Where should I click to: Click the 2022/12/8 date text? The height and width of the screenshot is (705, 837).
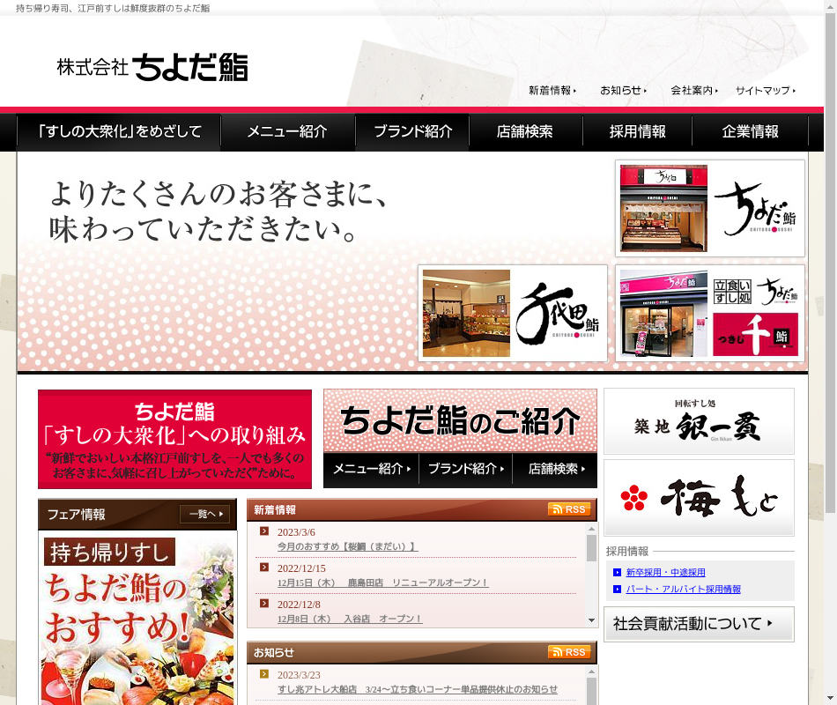(x=299, y=605)
